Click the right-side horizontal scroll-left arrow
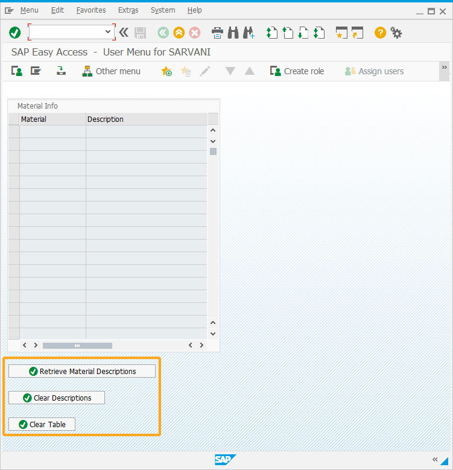This screenshot has height=470, width=453. point(190,345)
